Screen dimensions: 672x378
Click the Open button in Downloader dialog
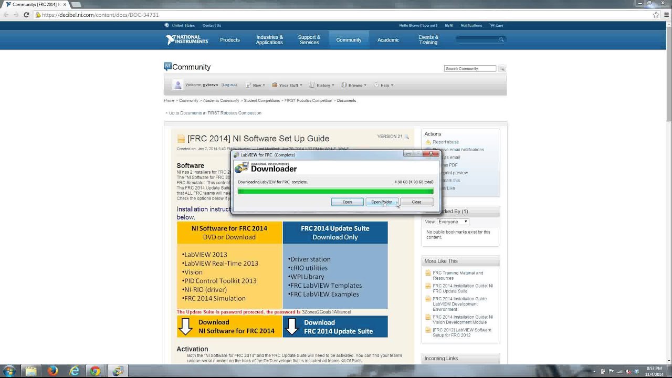347,202
